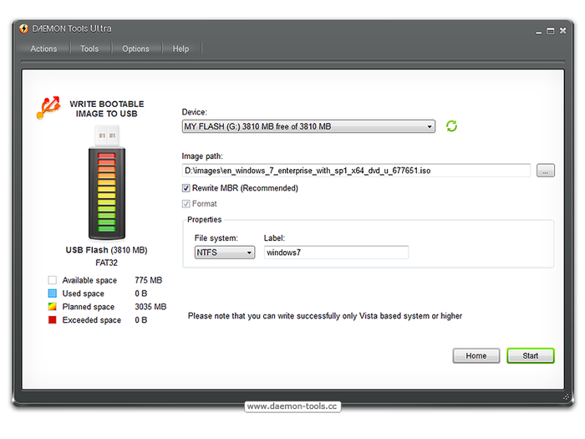585x439 pixels.
Task: Click the green refresh devices icon
Action: [451, 126]
